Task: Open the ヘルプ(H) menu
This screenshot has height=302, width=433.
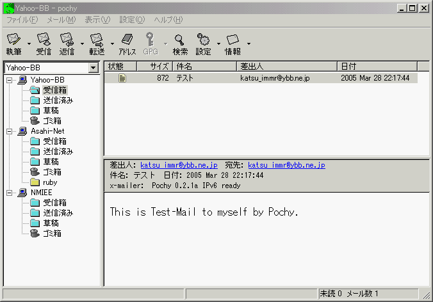Action: click(168, 20)
